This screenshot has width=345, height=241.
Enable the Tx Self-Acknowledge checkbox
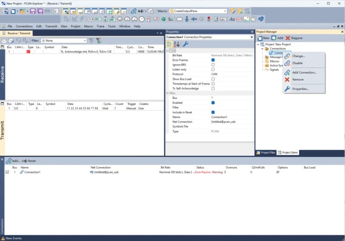pos(213,88)
